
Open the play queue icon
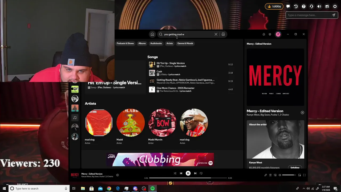(x=270, y=175)
